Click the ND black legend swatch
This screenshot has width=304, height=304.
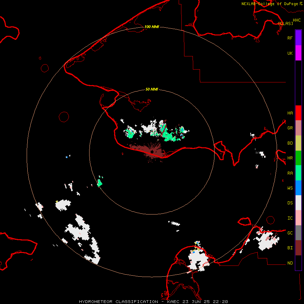298,263
